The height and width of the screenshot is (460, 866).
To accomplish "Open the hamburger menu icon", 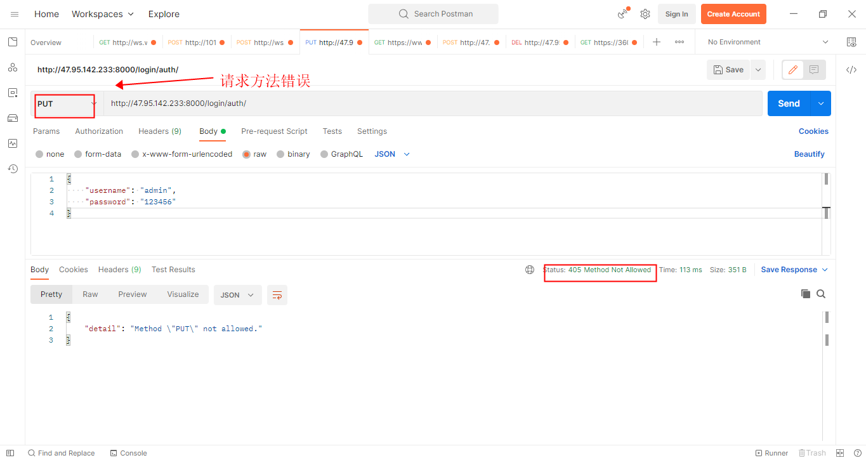I will [x=14, y=14].
